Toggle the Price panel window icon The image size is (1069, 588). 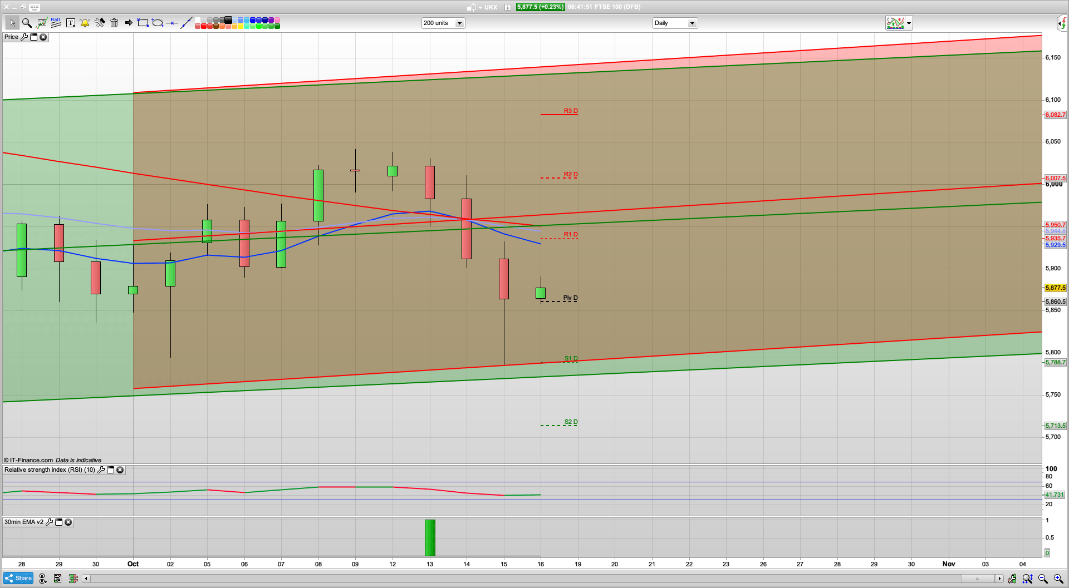[x=33, y=37]
